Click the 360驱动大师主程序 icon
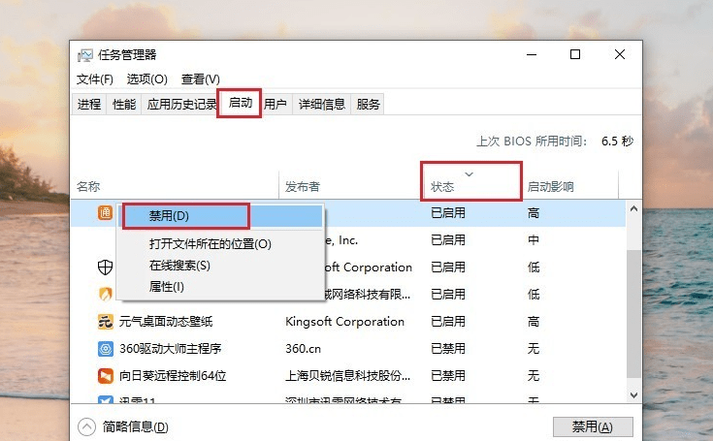713x441 pixels. [105, 349]
